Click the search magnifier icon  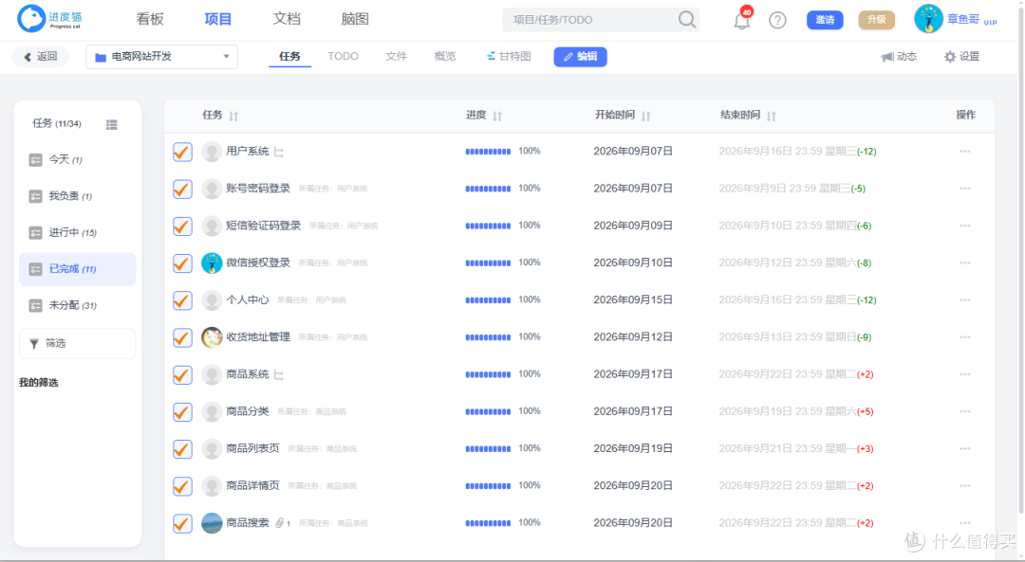click(686, 20)
